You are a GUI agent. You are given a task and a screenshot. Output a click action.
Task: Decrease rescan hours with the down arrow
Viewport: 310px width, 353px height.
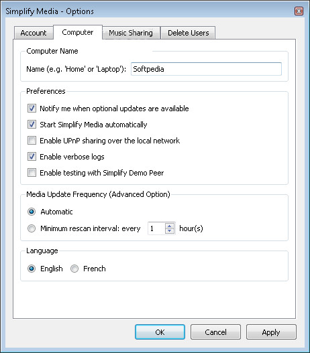pyautogui.click(x=170, y=231)
